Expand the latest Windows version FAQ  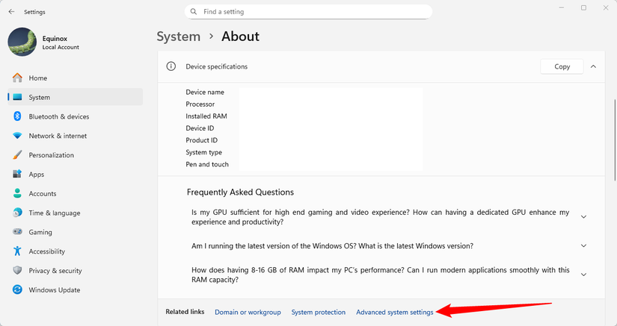click(x=583, y=246)
